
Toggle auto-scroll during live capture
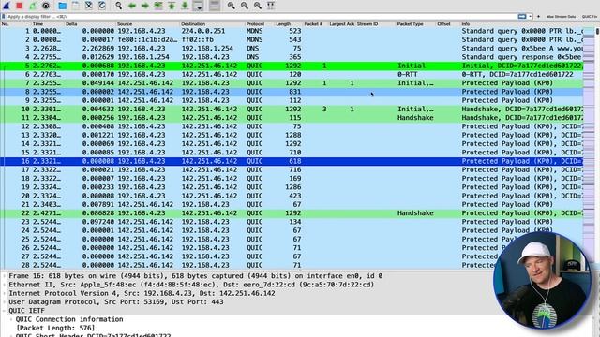tap(198, 6)
